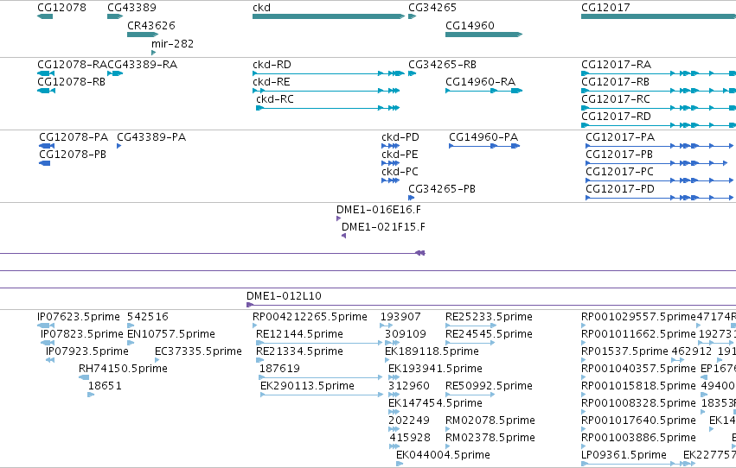Select EST RE21334.5prime
Screen dimensions: 736x468
coord(299,351)
